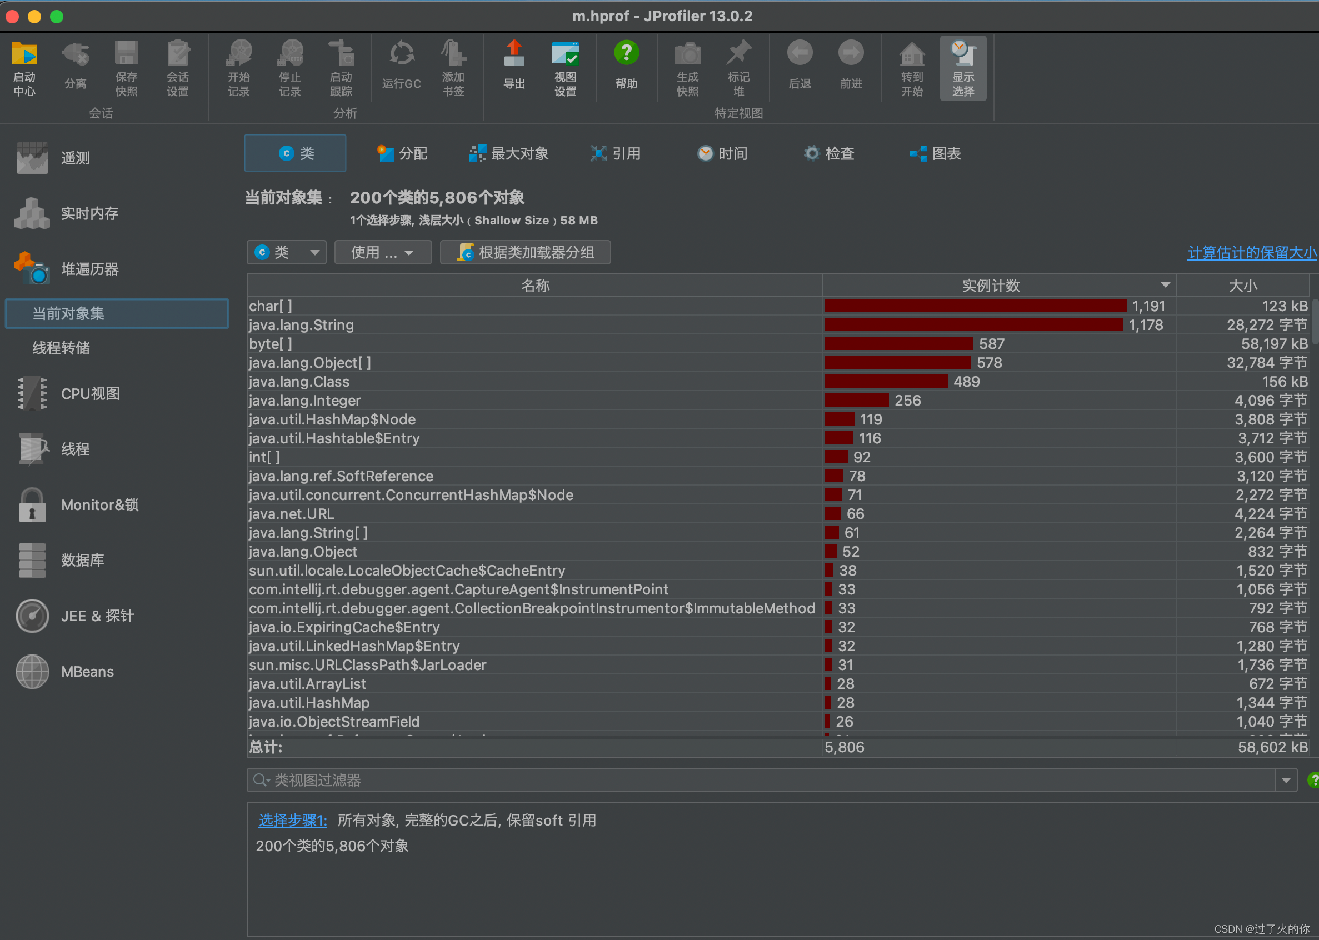Sort by the 大小 column header
Image resolution: width=1319 pixels, height=940 pixels.
pos(1242,286)
